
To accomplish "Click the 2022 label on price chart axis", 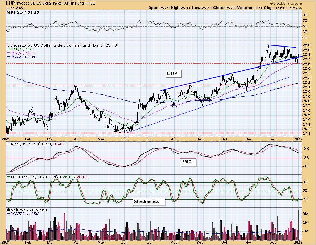I will click(x=298, y=139).
